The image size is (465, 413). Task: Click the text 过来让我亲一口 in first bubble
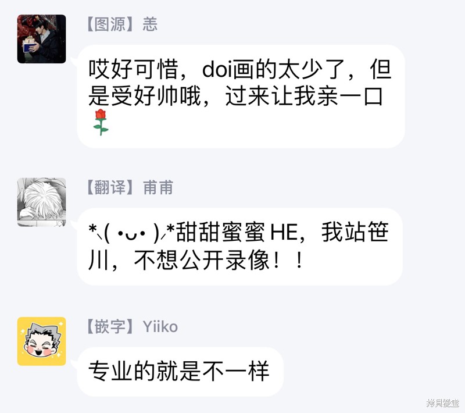(304, 97)
